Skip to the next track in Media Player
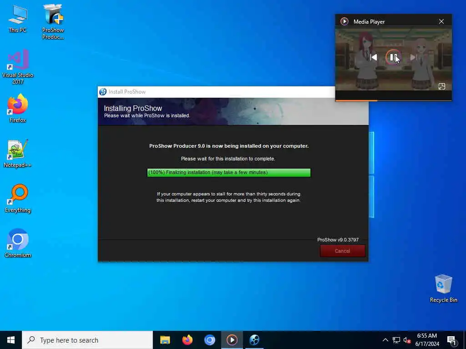Screen dimensions: 466x349 pyautogui.click(x=413, y=57)
